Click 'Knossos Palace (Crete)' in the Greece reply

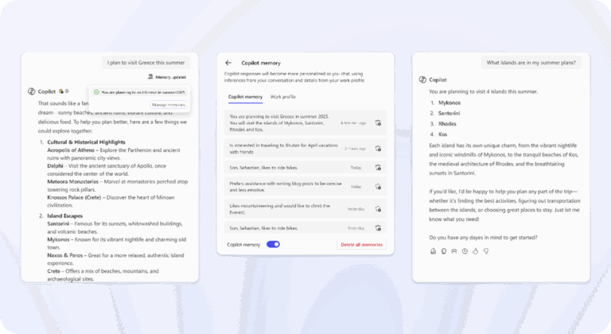pyautogui.click(x=74, y=197)
